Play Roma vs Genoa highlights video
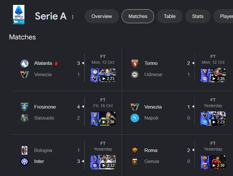Viewport: 233px width, 176px height. point(213,162)
